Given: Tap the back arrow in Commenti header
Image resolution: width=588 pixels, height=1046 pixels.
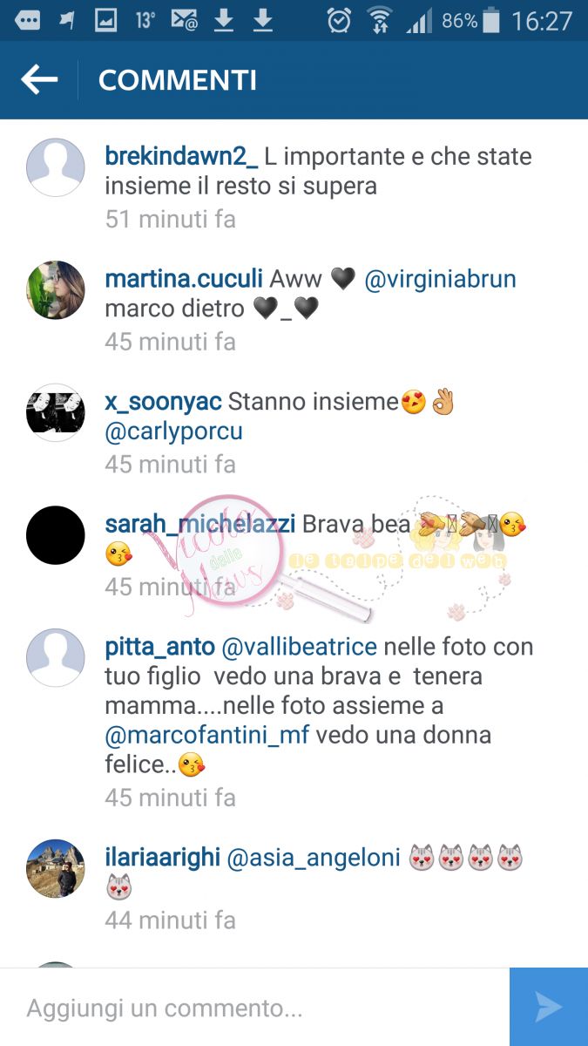Looking at the screenshot, I should pos(39,80).
